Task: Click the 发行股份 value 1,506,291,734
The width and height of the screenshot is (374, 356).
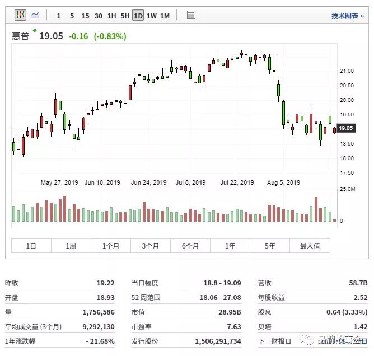Action: point(218,341)
